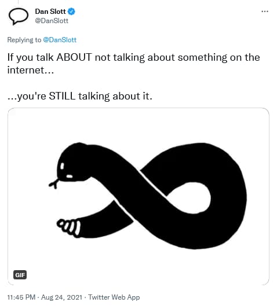Click the snake's head in the GIF
This screenshot has width=277, height=306.
click(x=73, y=163)
